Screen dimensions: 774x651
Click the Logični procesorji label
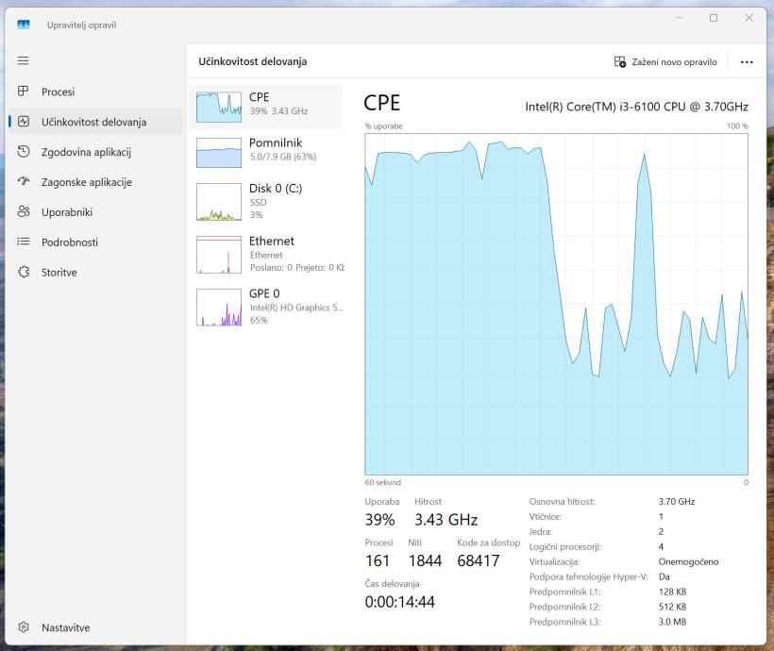tap(564, 547)
